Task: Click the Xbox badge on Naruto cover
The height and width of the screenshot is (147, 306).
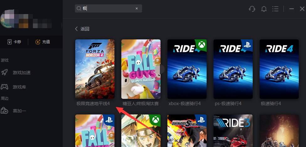Action: 156,119
